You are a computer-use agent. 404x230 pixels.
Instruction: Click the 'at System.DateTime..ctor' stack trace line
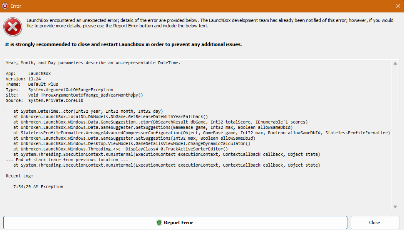point(88,111)
